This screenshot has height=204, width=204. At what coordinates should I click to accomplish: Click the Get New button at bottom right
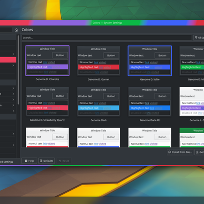pyautogui.click(x=199, y=152)
